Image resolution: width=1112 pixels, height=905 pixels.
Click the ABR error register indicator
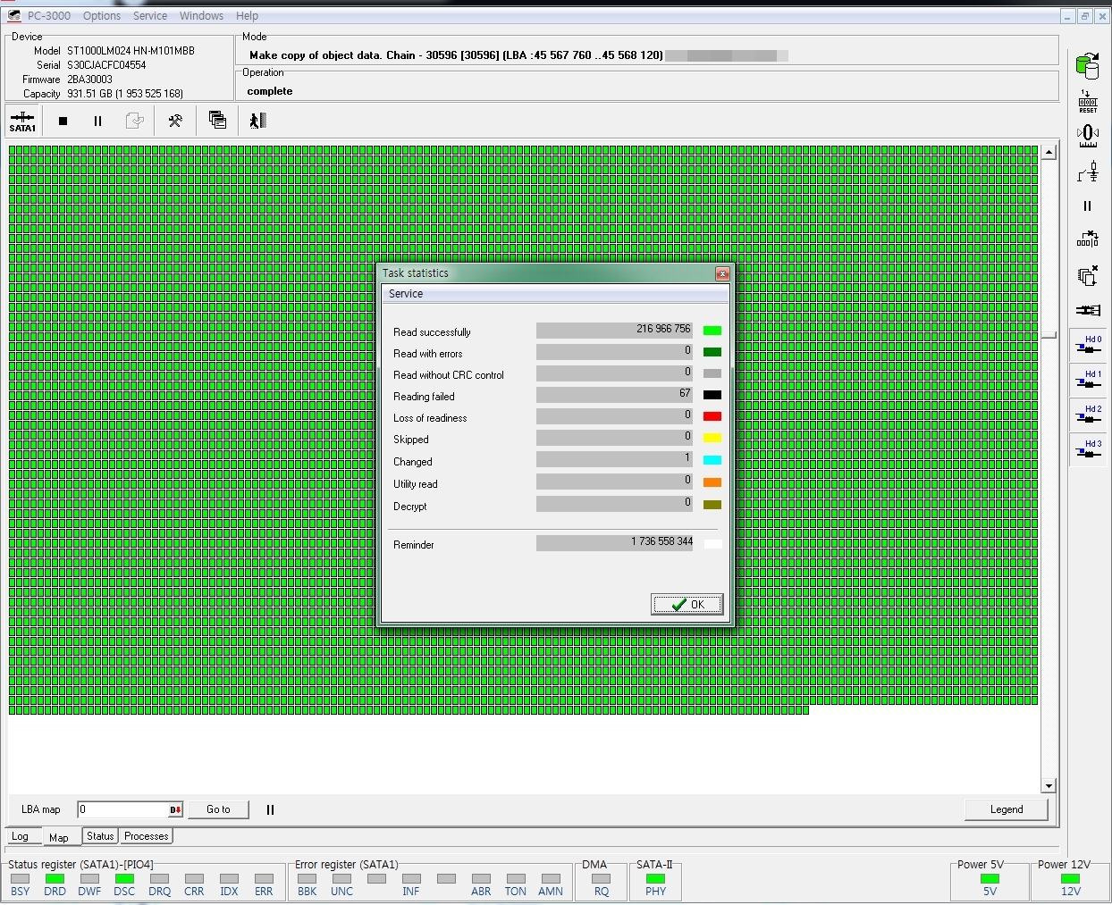pyautogui.click(x=481, y=879)
